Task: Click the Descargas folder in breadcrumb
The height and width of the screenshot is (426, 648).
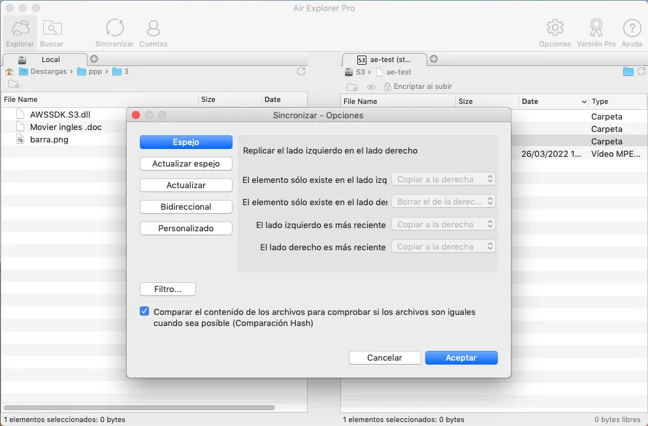Action: tap(43, 71)
